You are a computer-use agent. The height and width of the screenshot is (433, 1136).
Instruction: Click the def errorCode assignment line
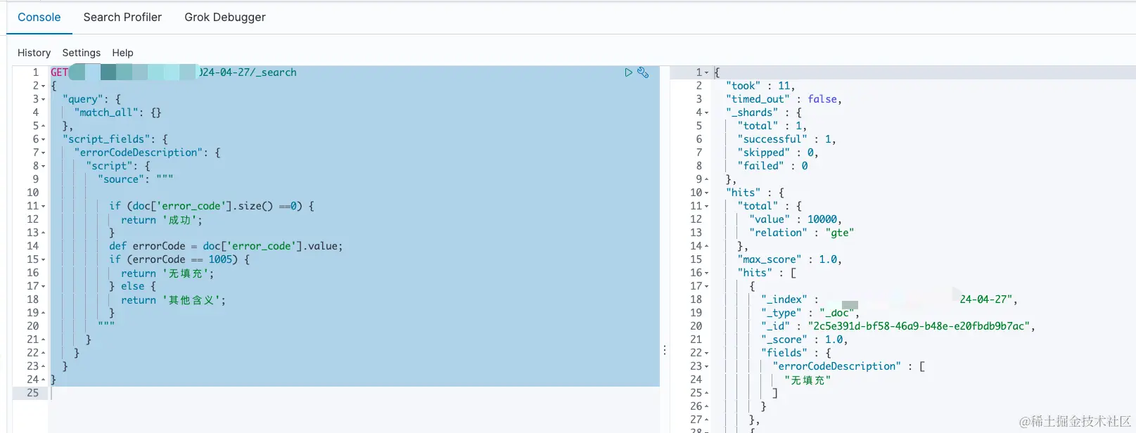pyautogui.click(x=226, y=246)
